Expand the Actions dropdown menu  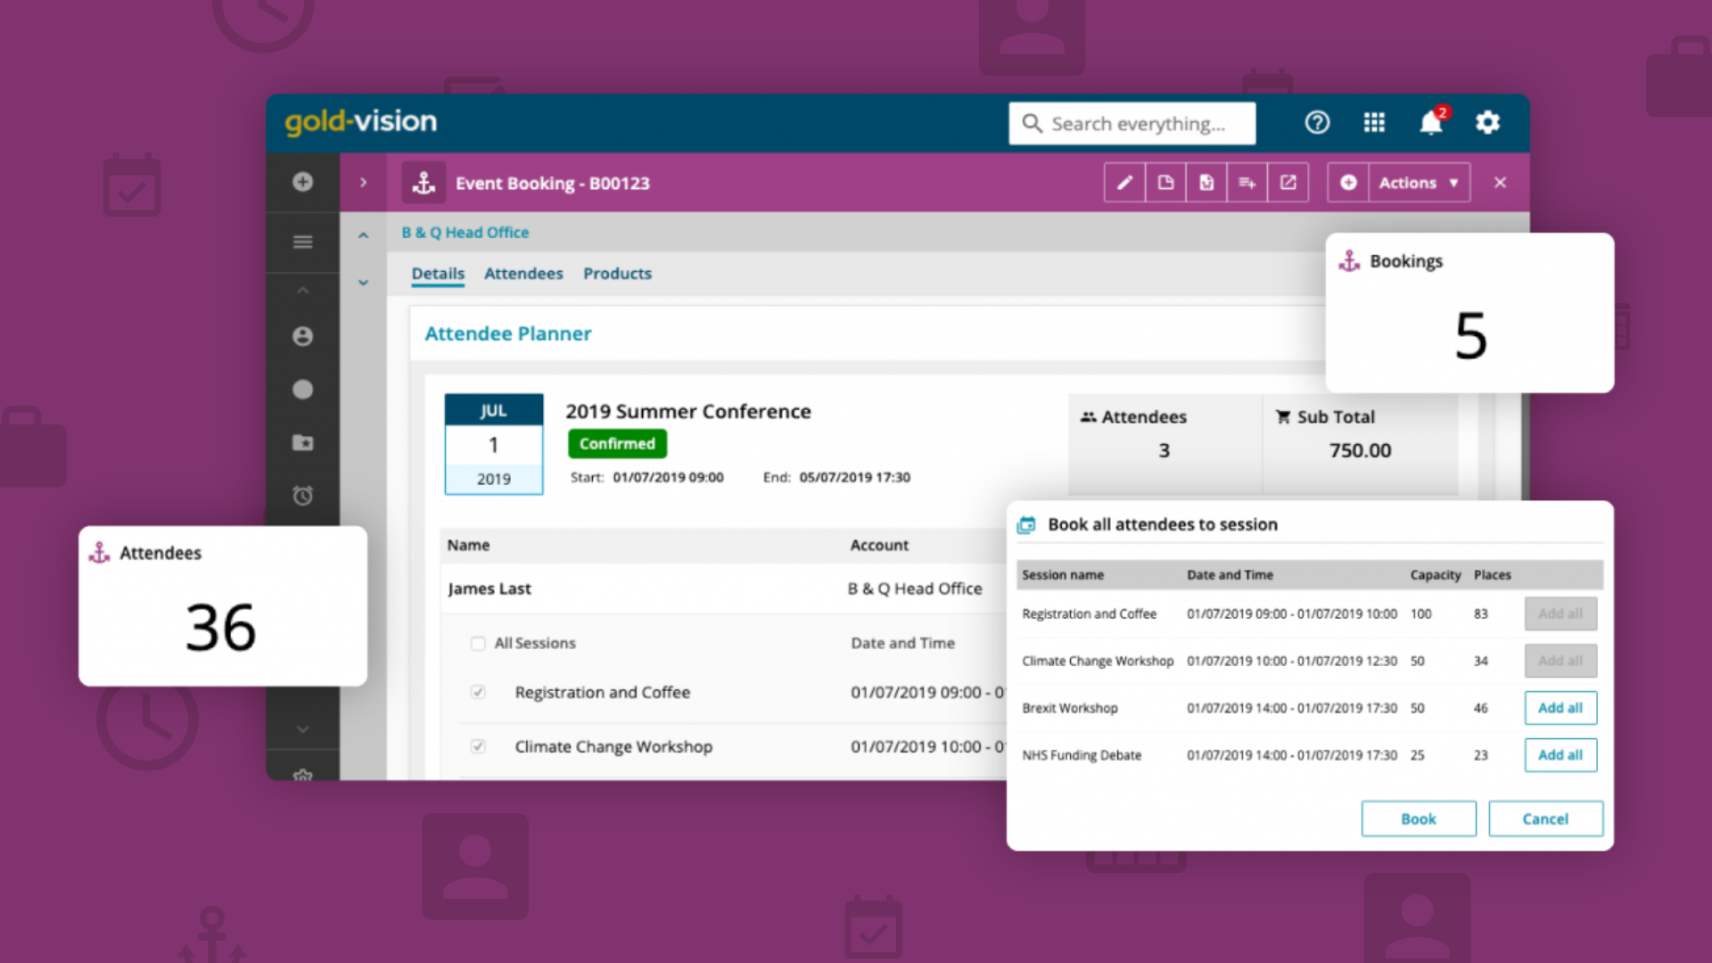tap(1418, 182)
